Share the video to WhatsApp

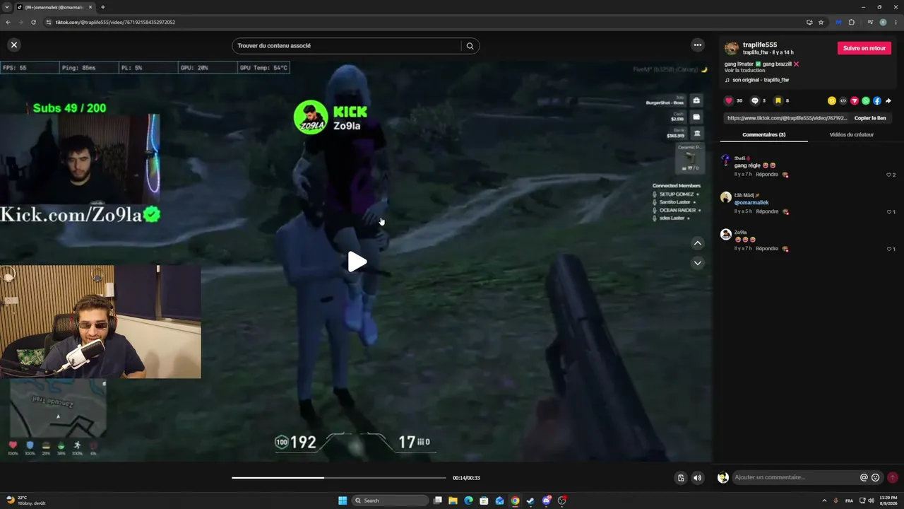point(866,101)
